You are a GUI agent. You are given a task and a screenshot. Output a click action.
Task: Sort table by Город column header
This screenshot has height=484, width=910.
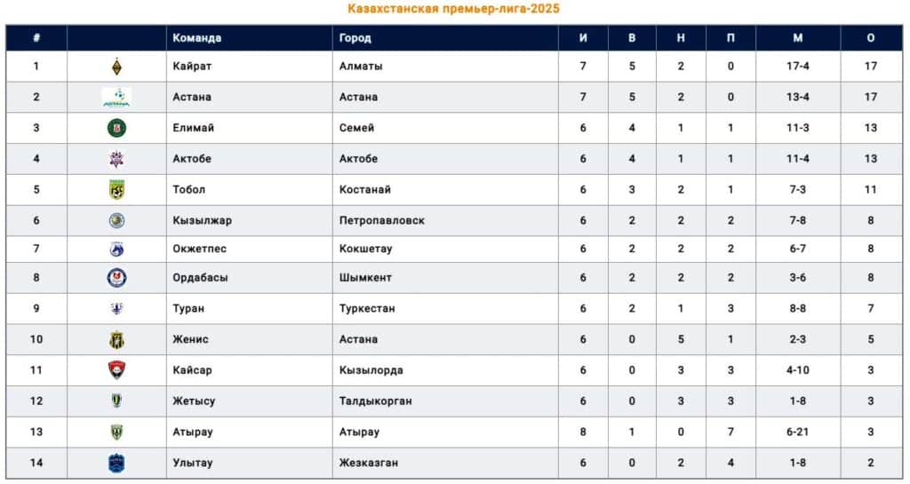[355, 38]
